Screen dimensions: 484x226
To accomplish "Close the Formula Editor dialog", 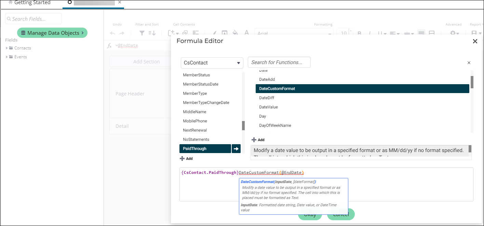I will [475, 41].
